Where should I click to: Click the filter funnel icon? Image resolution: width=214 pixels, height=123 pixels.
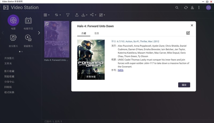[x=68, y=15]
